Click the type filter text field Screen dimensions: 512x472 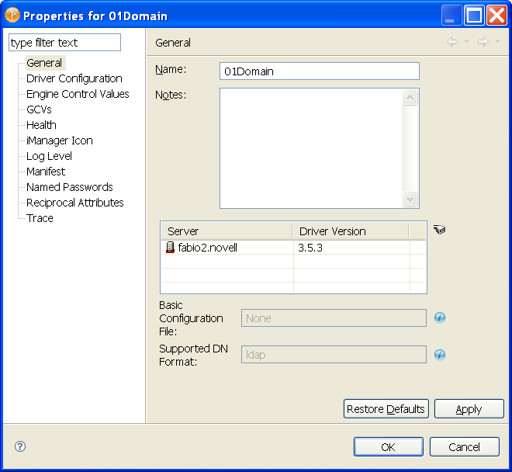pyautogui.click(x=64, y=42)
